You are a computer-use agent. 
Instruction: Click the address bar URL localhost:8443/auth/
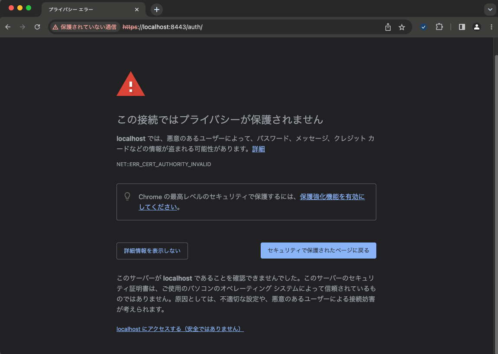pyautogui.click(x=162, y=27)
